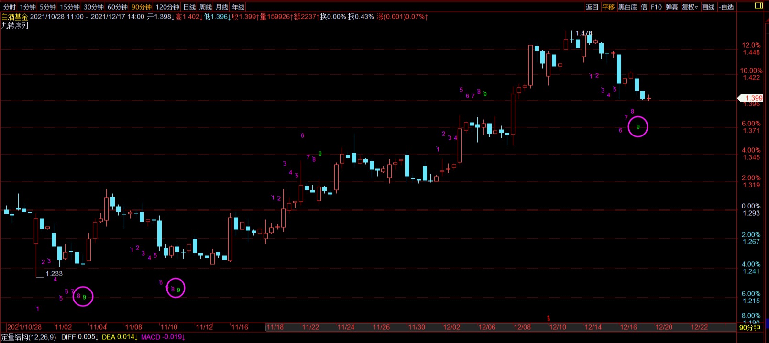Image resolution: width=769 pixels, height=343 pixels.
Task: Toggle the 平移 pan mode
Action: point(608,7)
